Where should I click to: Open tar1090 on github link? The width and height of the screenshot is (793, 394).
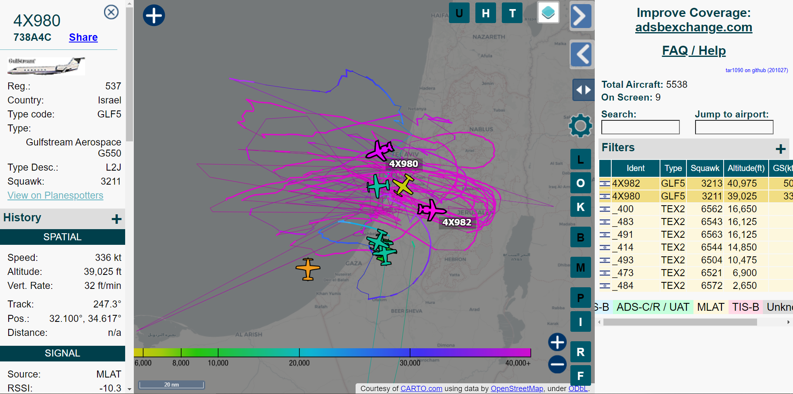point(757,70)
